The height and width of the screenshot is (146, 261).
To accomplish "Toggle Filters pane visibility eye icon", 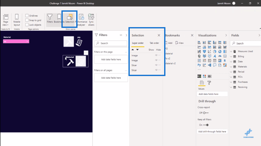I will pyautogui.click(x=121, y=35).
